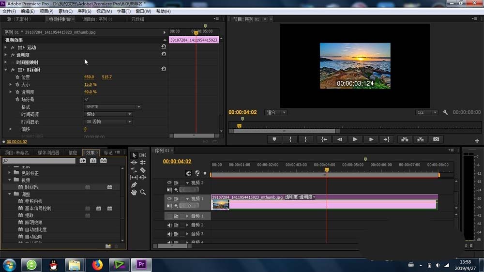484x272 pixels.
Task: Hide Video 1 track output eye
Action: [169, 198]
